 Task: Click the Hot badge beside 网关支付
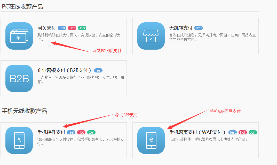pos(72,28)
